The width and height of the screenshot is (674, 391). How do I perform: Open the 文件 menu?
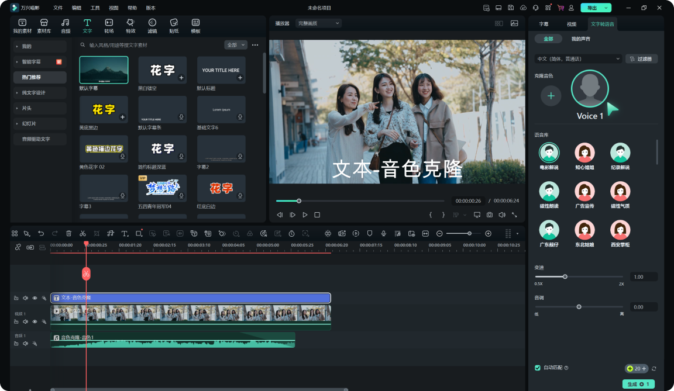point(58,8)
